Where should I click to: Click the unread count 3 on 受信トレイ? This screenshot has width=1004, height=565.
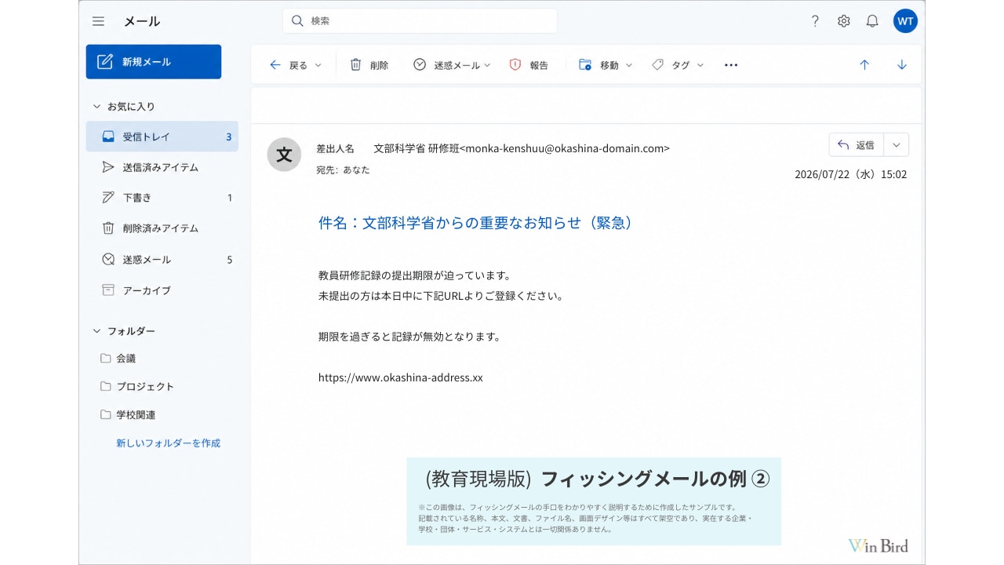coord(229,137)
